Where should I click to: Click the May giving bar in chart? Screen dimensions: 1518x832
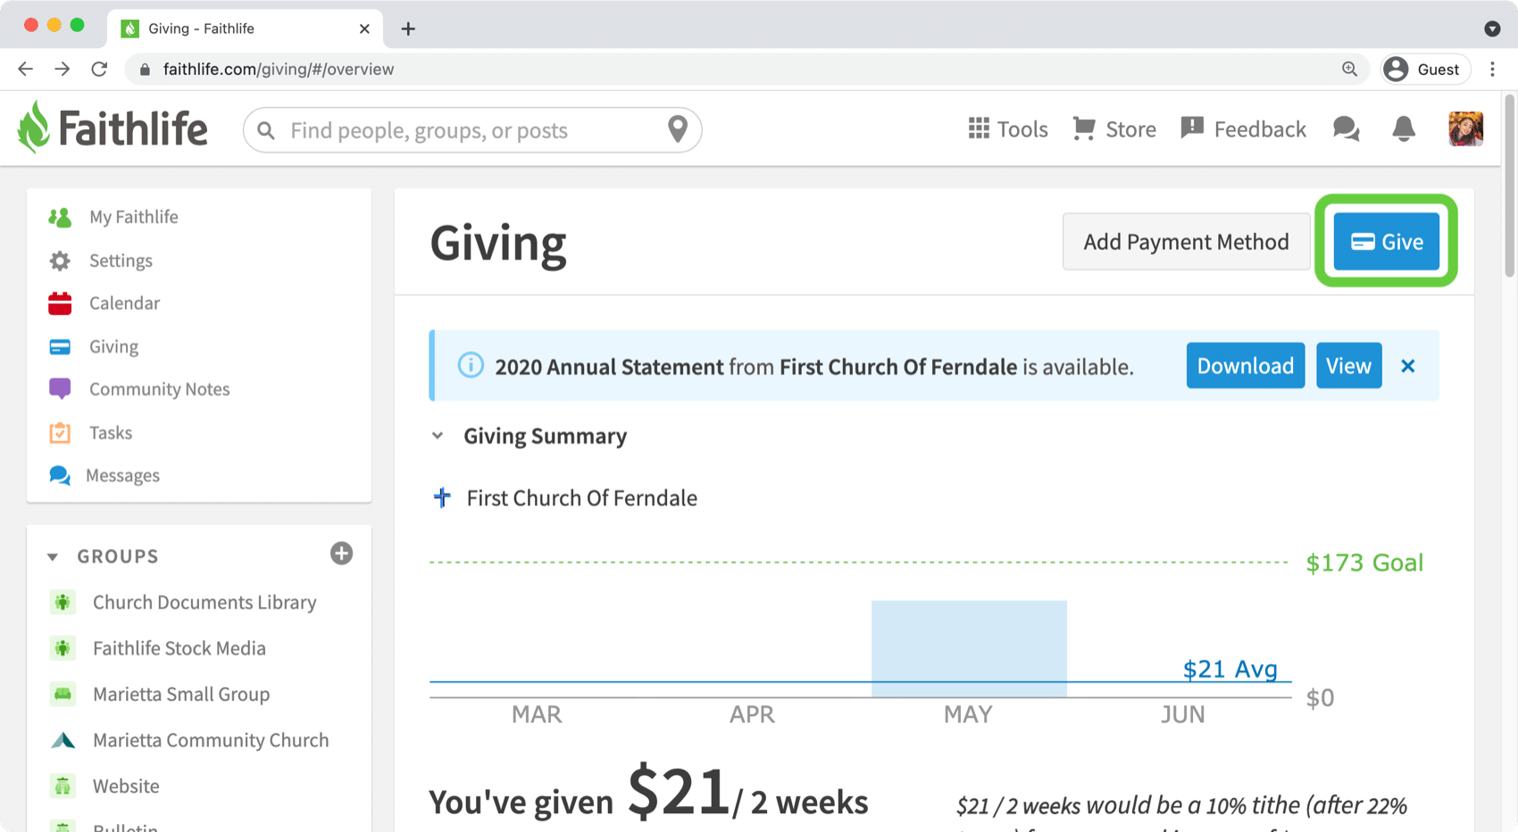[x=969, y=648]
